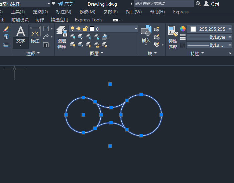234x183 pixels.
Task: Click the left circle's center grip
Action: pyautogui.click(x=84, y=115)
